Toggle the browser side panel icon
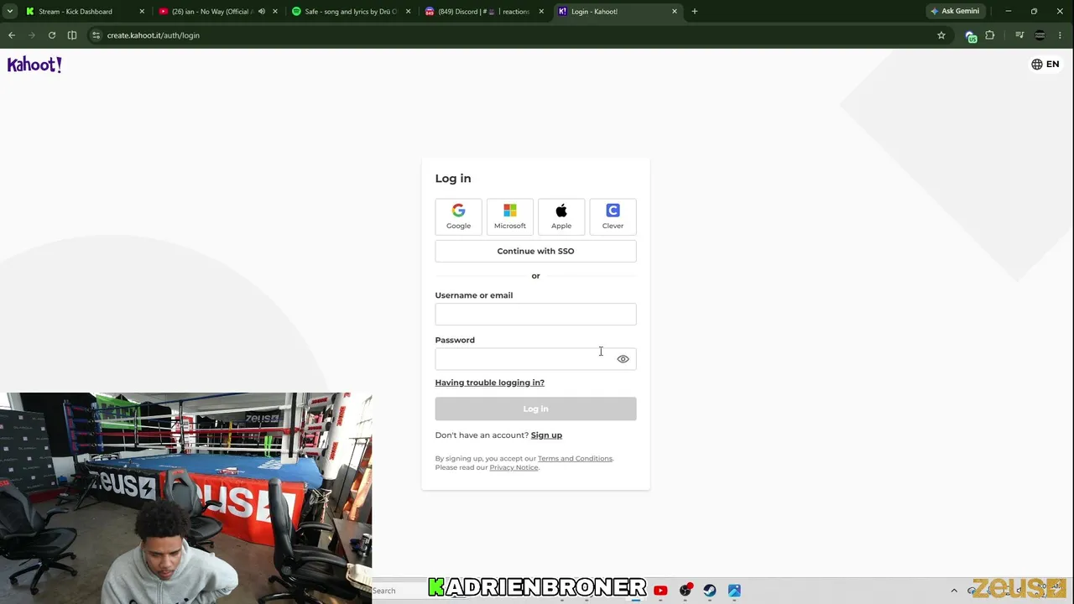Screen dimensions: 1074x604 (x=72, y=35)
